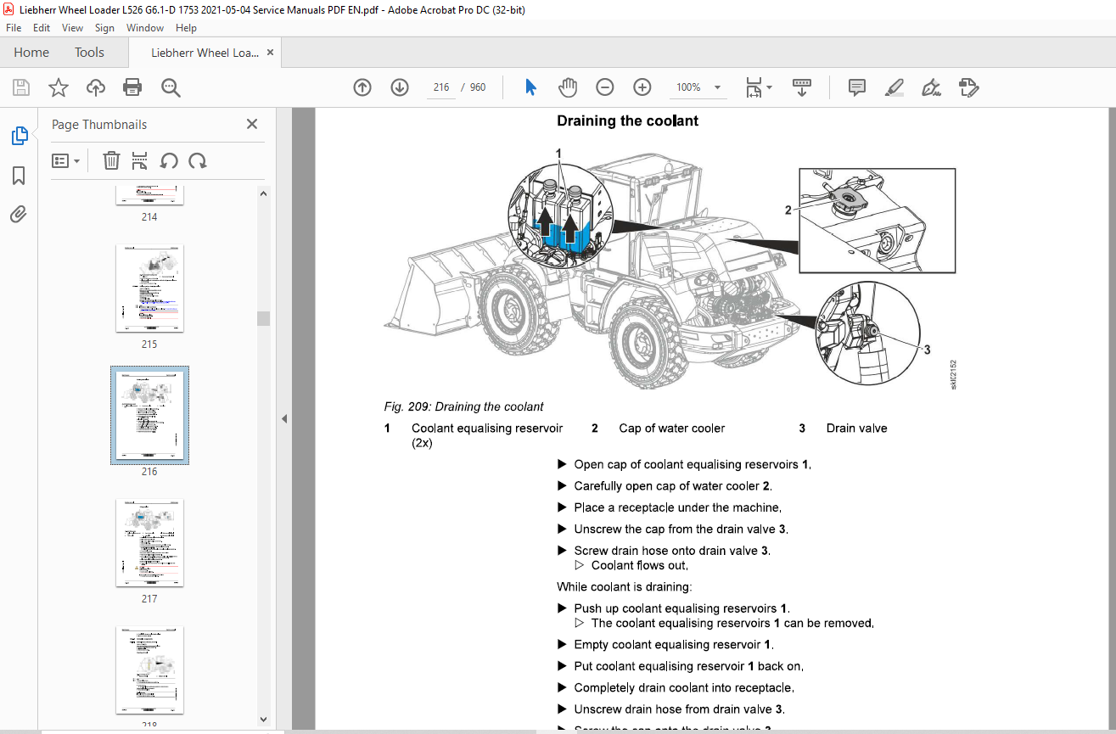
Task: Click 'Completely drain coolant into receptacle' line
Action: tap(684, 687)
